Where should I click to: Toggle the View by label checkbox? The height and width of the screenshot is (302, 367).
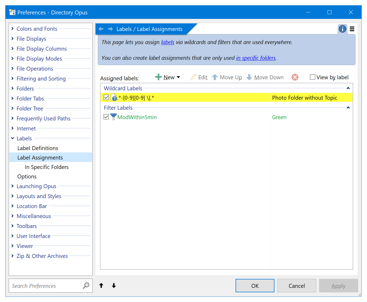coord(313,77)
